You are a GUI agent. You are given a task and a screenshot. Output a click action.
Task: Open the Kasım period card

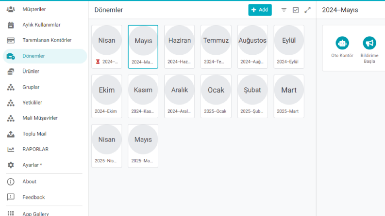pyautogui.click(x=143, y=96)
